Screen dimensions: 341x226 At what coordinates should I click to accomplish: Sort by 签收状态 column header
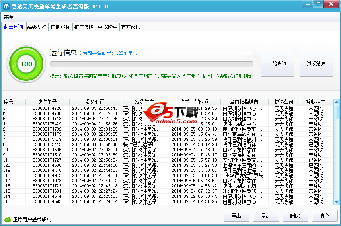(316, 102)
